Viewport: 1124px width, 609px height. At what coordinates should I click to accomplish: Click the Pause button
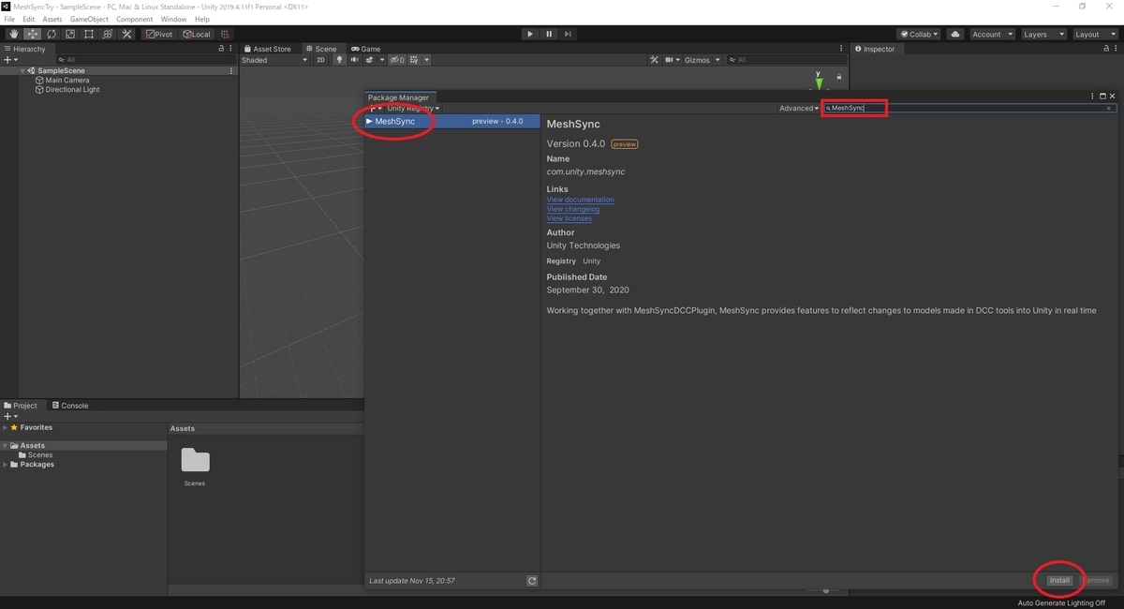(549, 34)
